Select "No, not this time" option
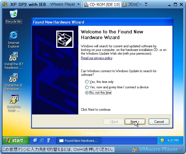 click(x=98, y=93)
